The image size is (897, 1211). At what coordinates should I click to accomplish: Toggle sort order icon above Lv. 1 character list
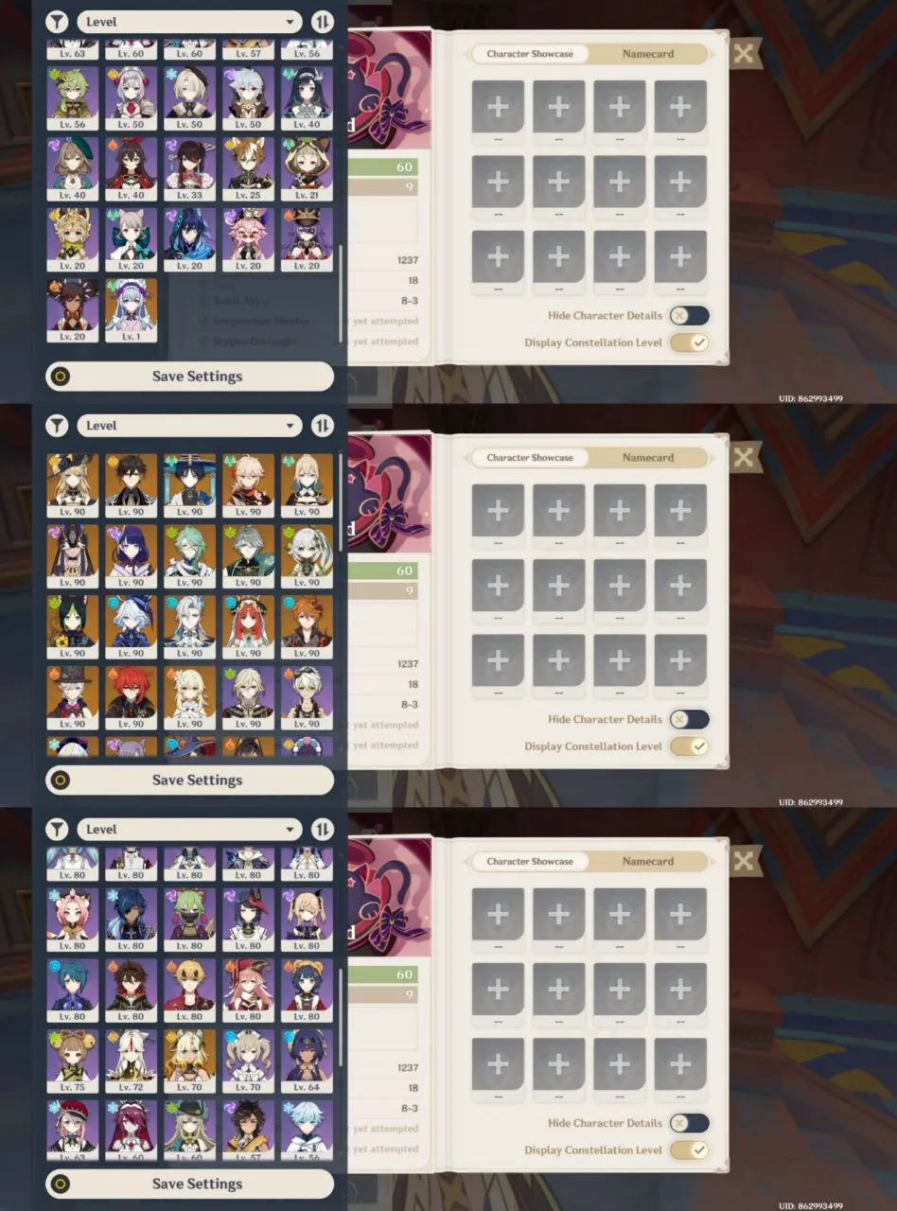pyautogui.click(x=323, y=22)
